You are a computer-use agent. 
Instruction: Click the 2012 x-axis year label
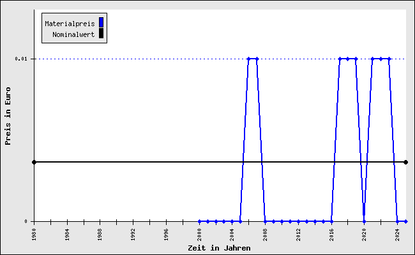[298, 235]
